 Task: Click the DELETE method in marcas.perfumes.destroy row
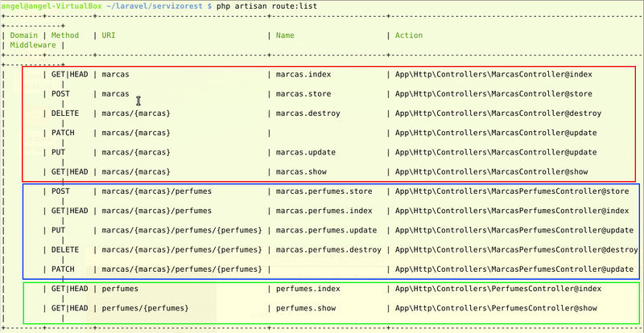tap(65, 249)
